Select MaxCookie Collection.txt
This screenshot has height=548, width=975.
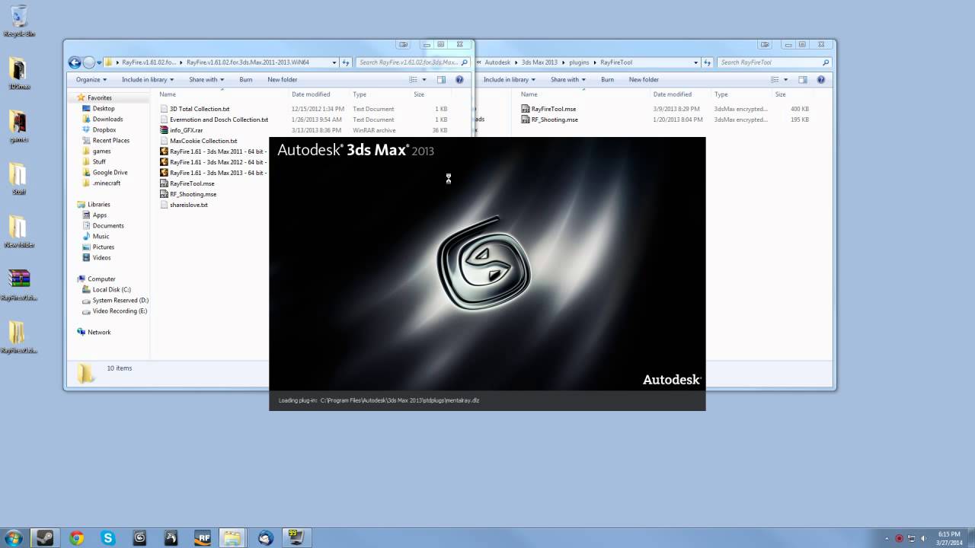click(x=203, y=141)
